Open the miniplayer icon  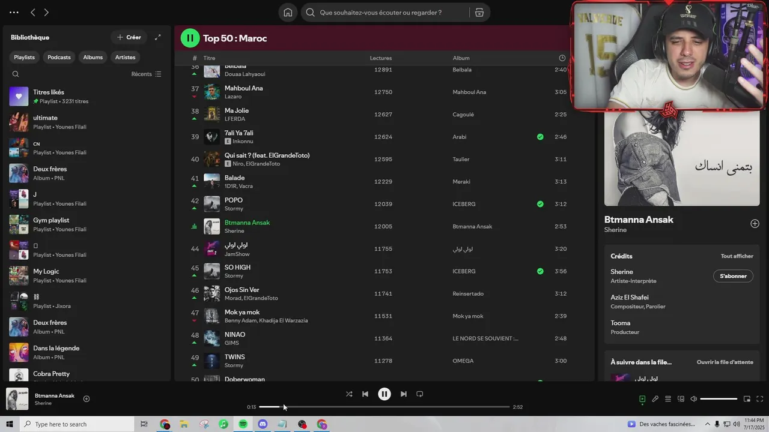coord(747,399)
